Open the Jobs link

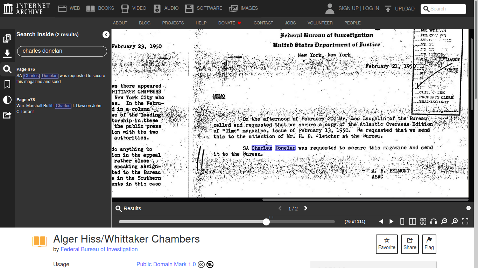tap(290, 23)
